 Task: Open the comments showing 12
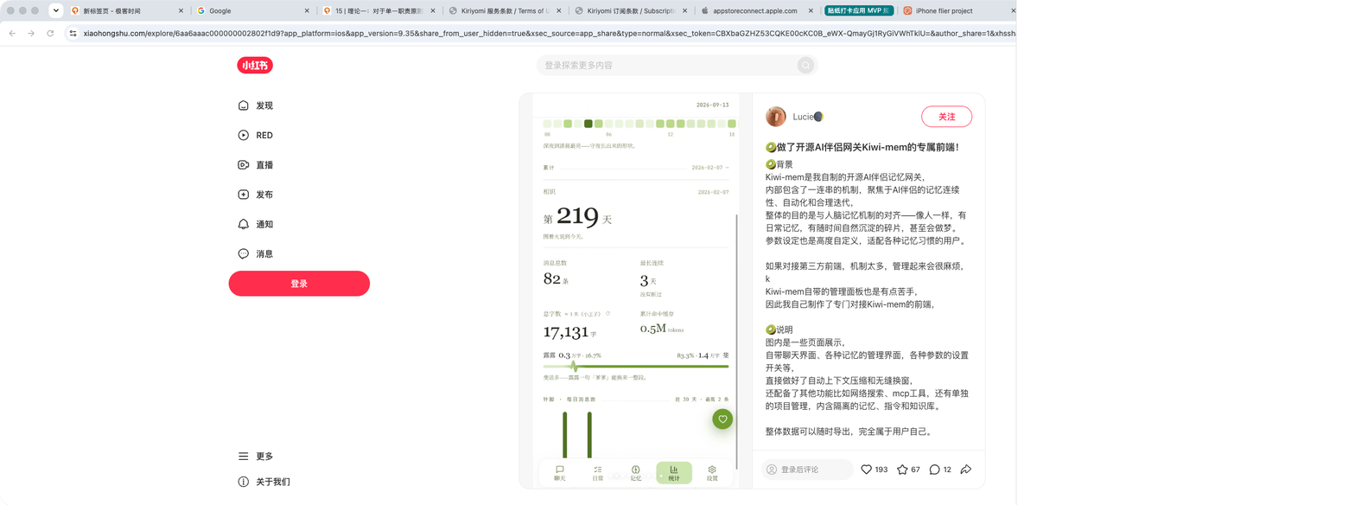[940, 470]
